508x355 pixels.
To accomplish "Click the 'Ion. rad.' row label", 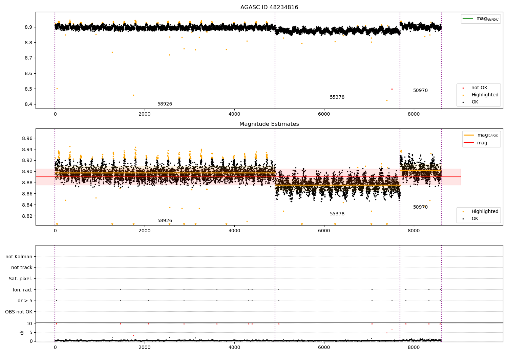I will click(23, 290).
